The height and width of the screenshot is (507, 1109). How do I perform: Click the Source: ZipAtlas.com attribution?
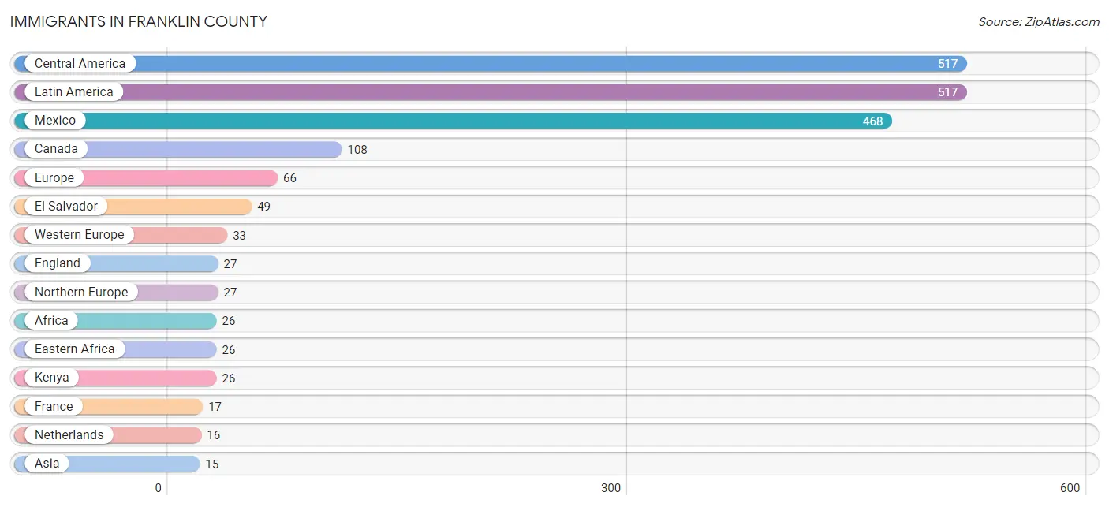coord(1039,22)
